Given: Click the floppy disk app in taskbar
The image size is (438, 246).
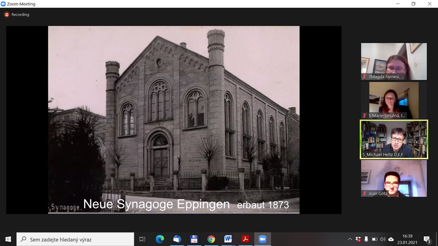Looking at the screenshot, I should (194, 239).
